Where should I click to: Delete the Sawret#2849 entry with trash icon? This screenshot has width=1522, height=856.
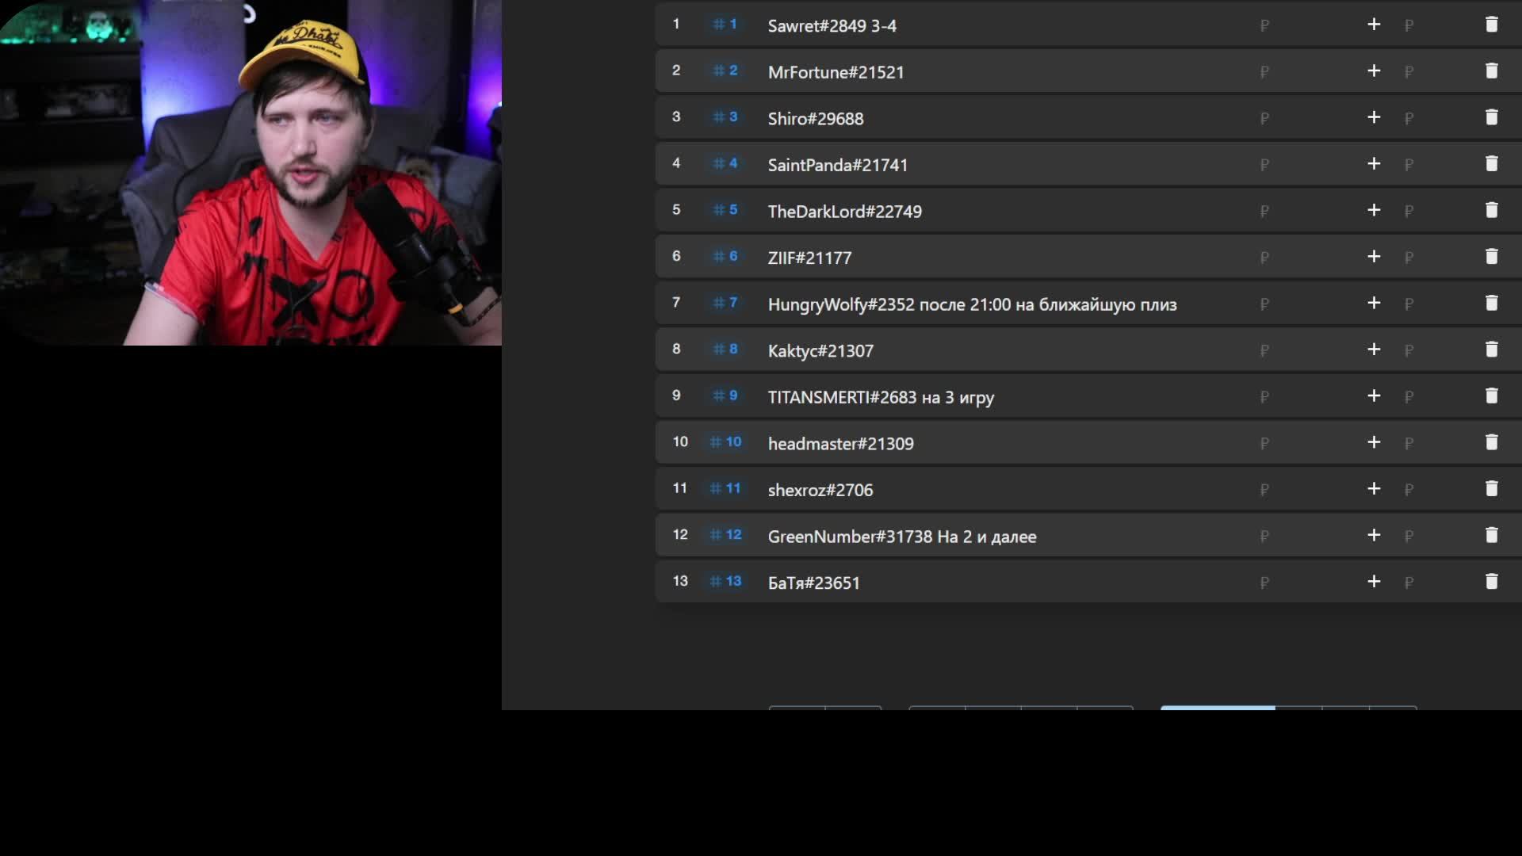[x=1491, y=25]
